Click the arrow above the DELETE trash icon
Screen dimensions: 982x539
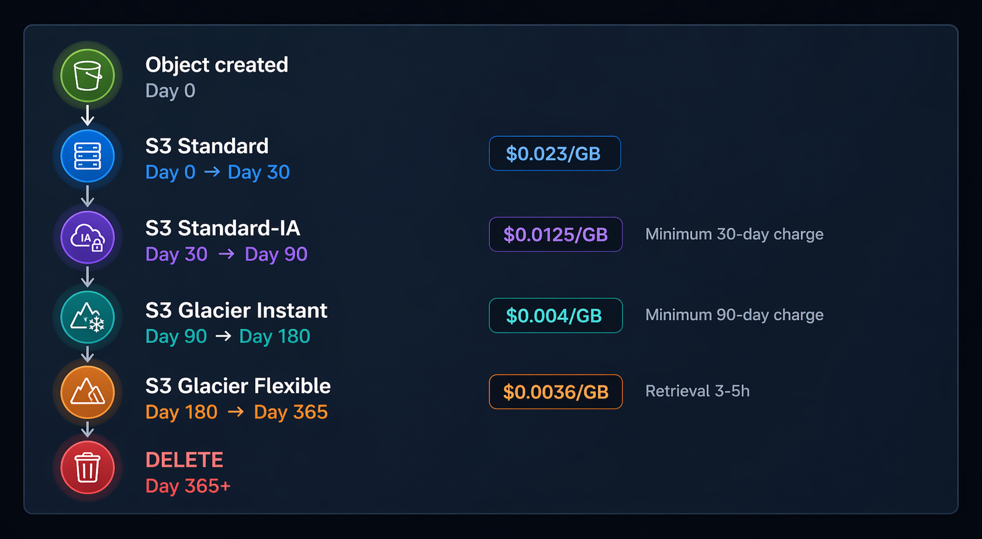pos(88,429)
